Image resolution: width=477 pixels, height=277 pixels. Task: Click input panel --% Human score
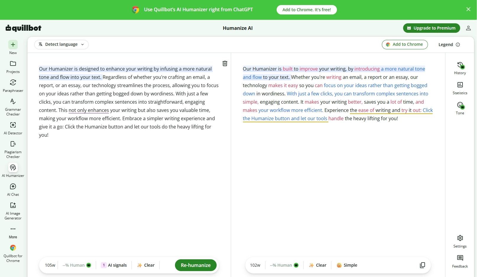77,265
